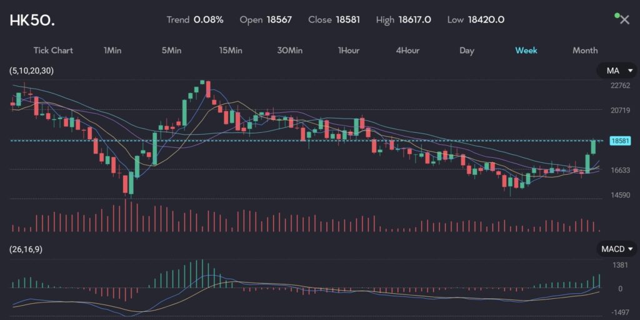Switch to the Month timeframe
The image size is (640, 320).
point(585,51)
